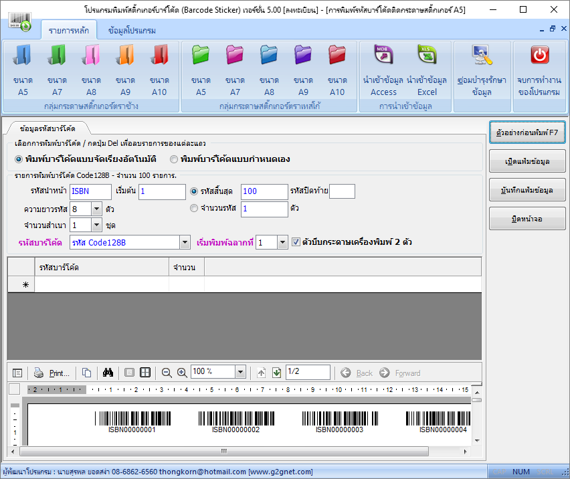The width and height of the screenshot is (570, 479).
Task: Click the close screen button
Action: [x=527, y=218]
